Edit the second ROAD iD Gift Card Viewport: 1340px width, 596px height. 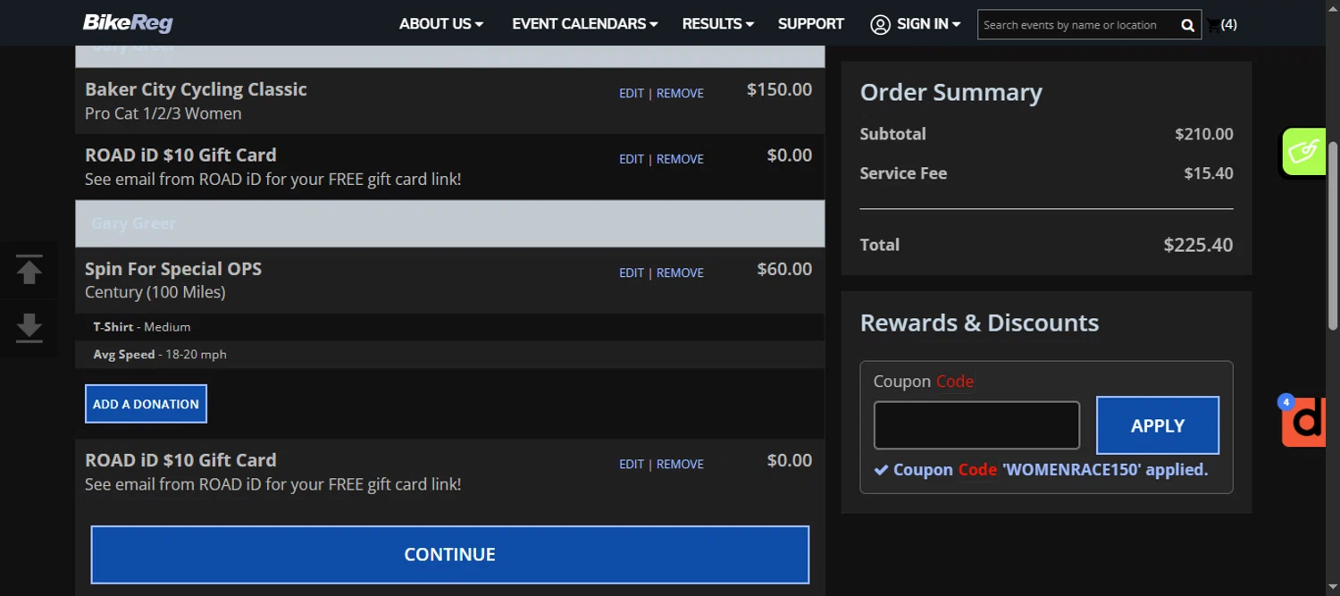632,464
